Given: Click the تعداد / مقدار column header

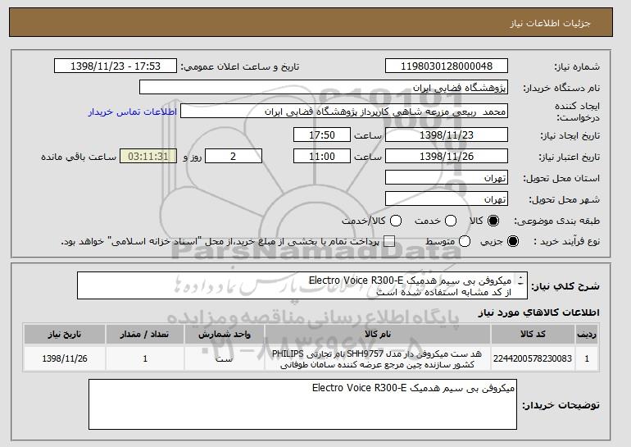Looking at the screenshot, I should (145, 335).
